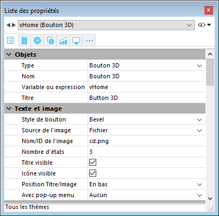Open the bar chart tab icon
Screen dimensions: 219x216
point(63,40)
